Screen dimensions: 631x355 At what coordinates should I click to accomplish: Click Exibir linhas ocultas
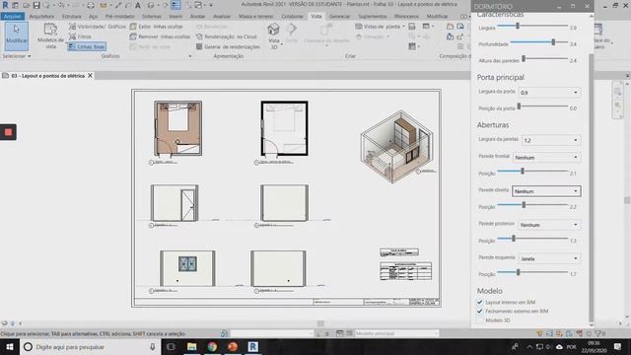[x=156, y=27]
